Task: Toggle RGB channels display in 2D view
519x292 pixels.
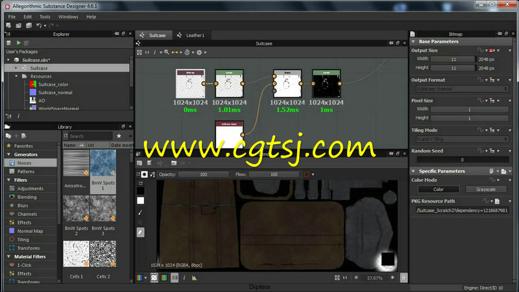Action: tap(175, 278)
